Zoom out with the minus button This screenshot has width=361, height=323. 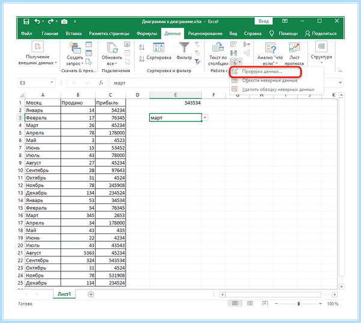pos(276,304)
